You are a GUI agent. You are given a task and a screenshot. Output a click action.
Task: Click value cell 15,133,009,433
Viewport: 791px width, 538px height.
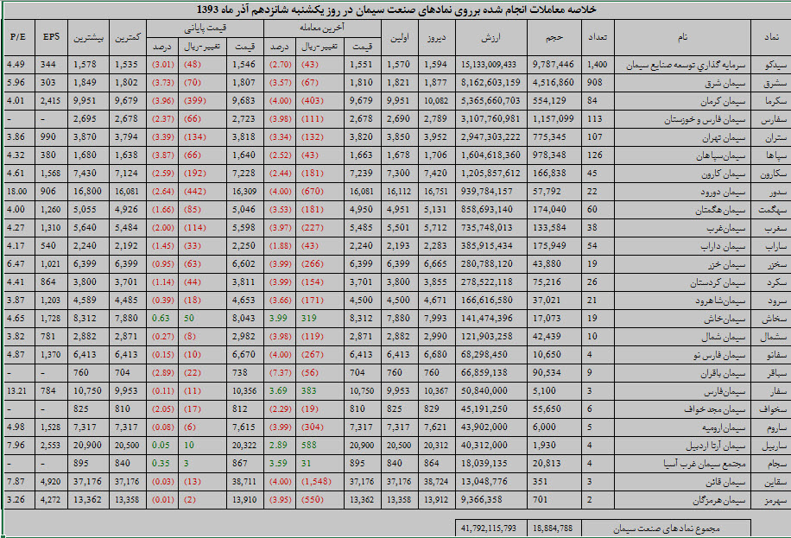tap(488, 65)
